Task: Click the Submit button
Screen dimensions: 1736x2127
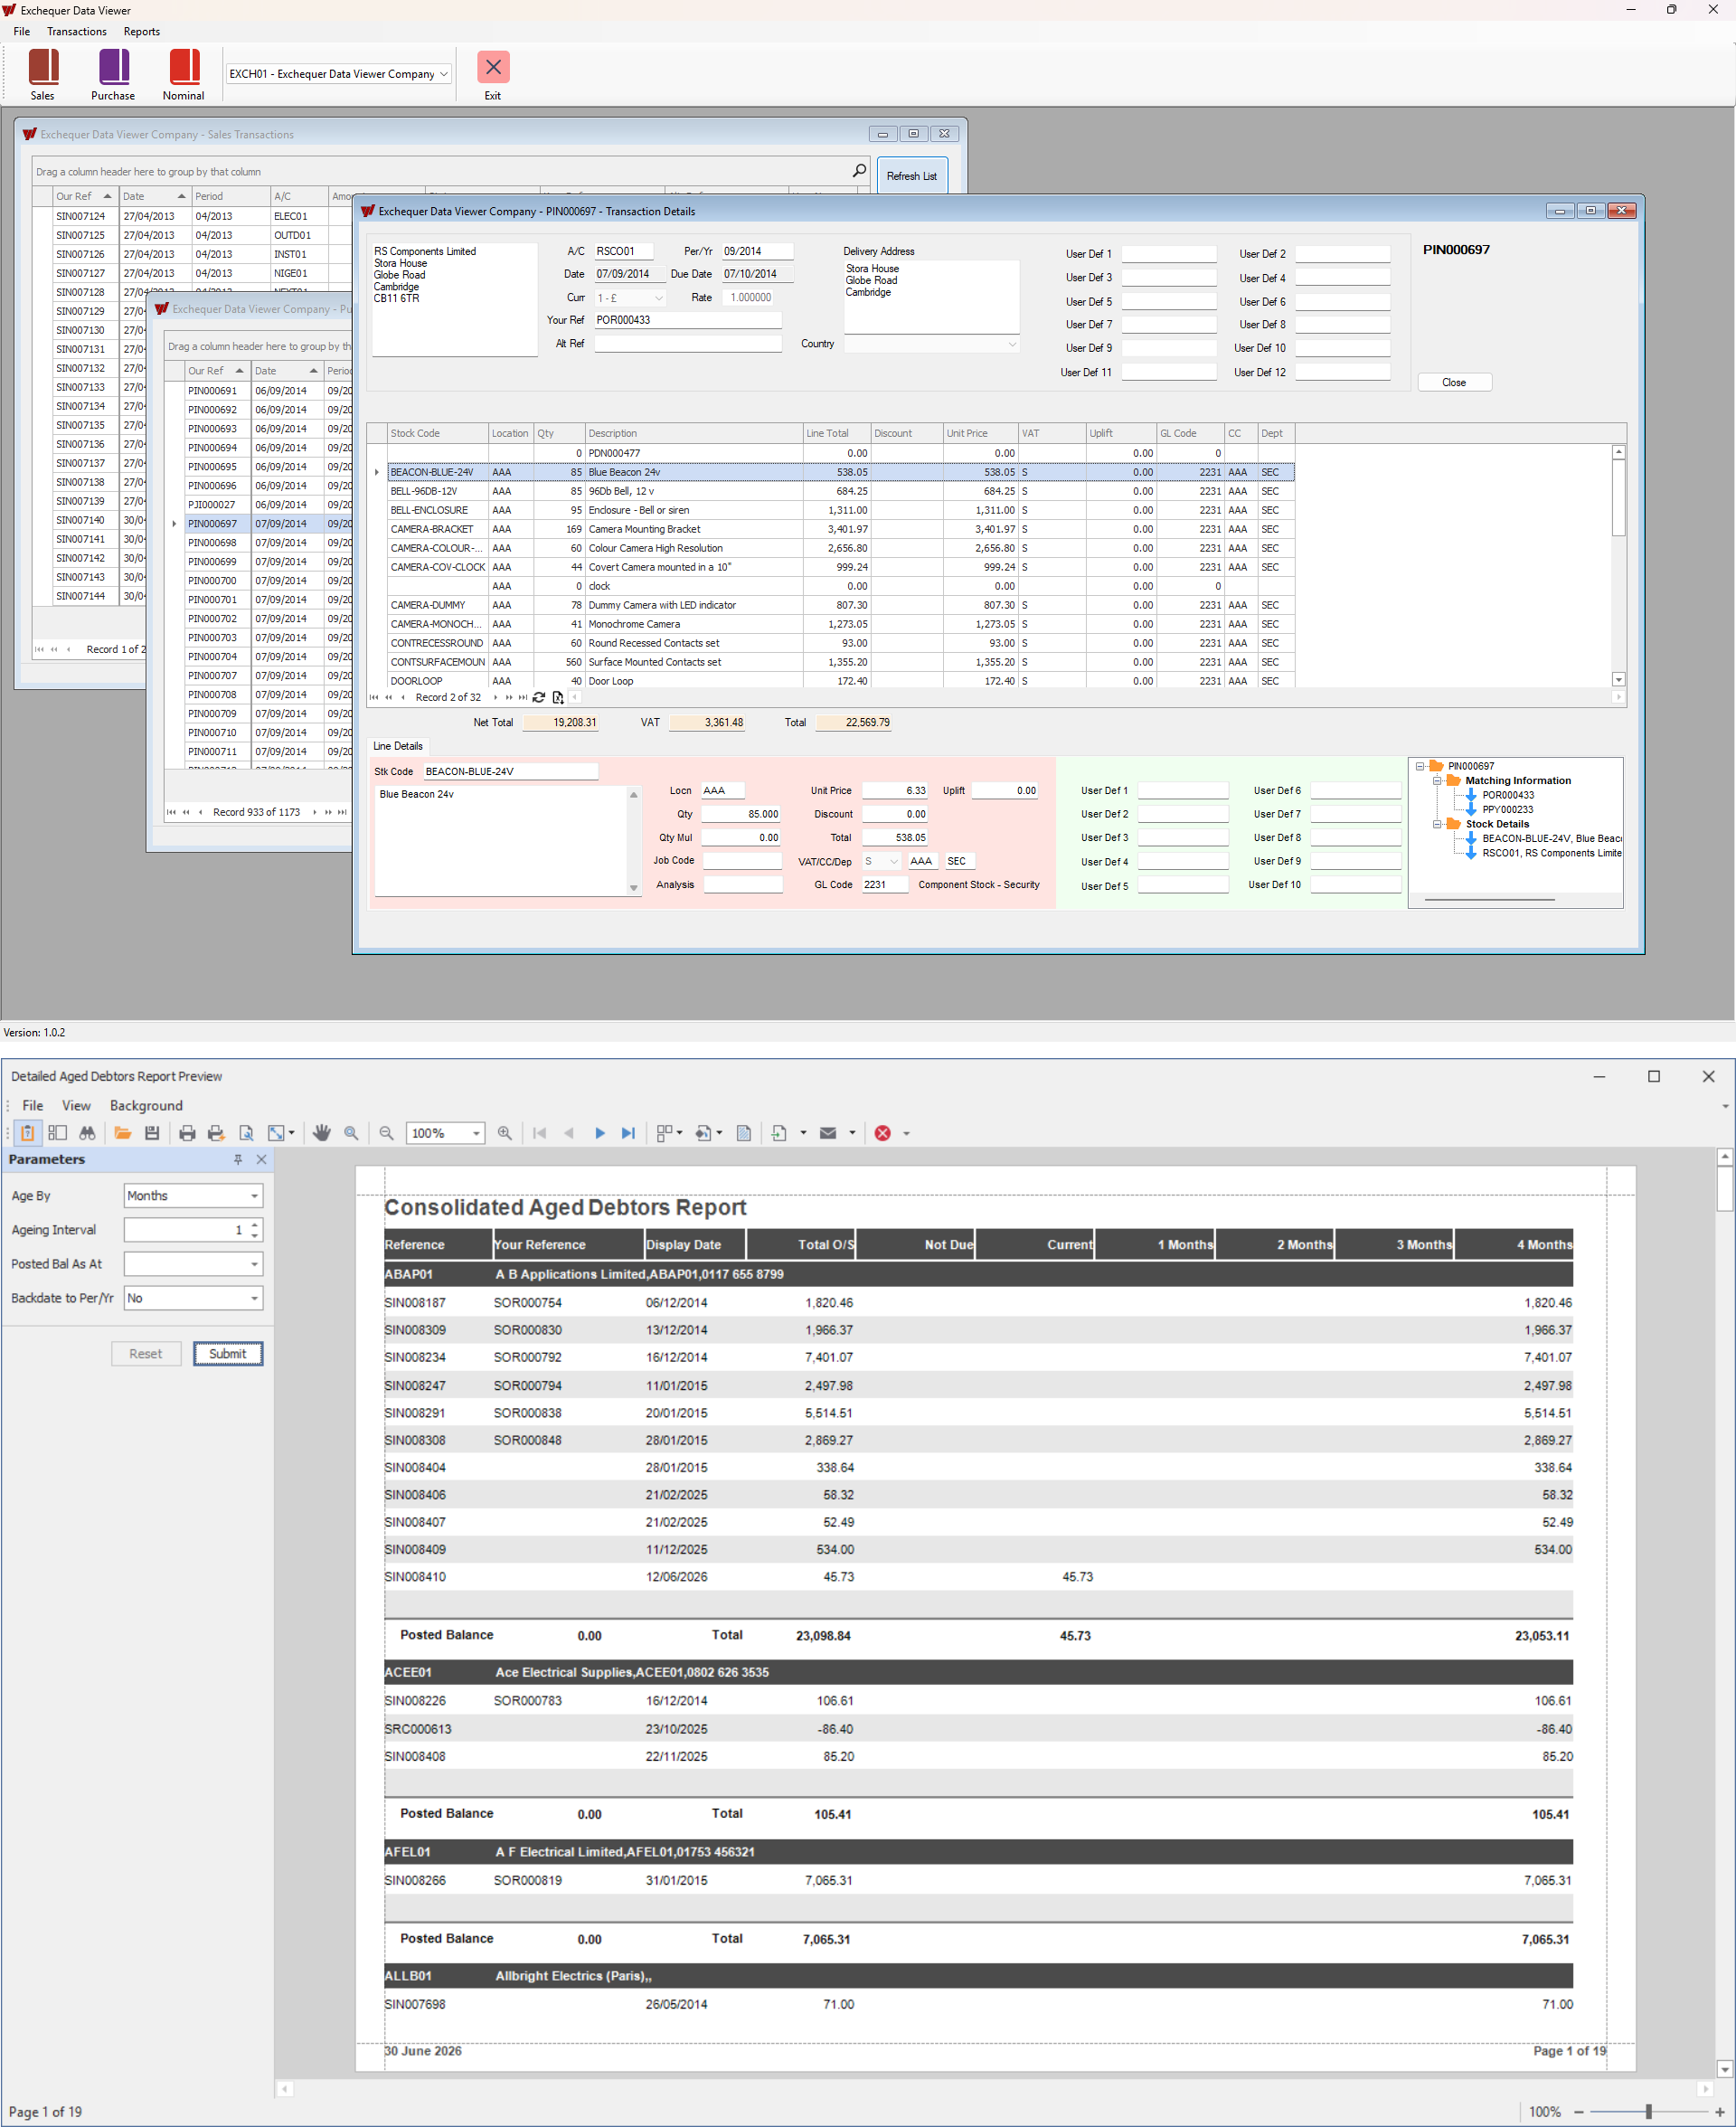Action: click(x=228, y=1354)
